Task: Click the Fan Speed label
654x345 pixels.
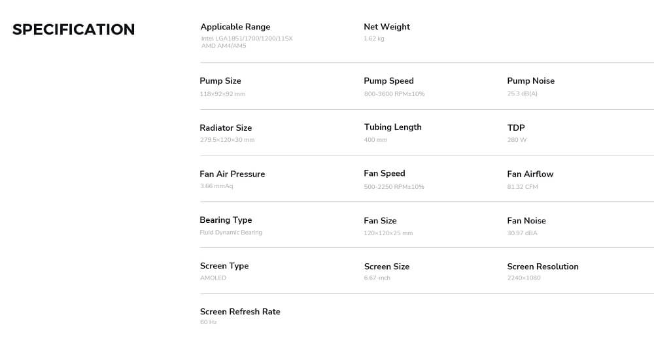Action: coord(384,174)
